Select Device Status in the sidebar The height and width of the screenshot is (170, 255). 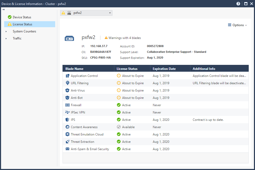coord(22,17)
